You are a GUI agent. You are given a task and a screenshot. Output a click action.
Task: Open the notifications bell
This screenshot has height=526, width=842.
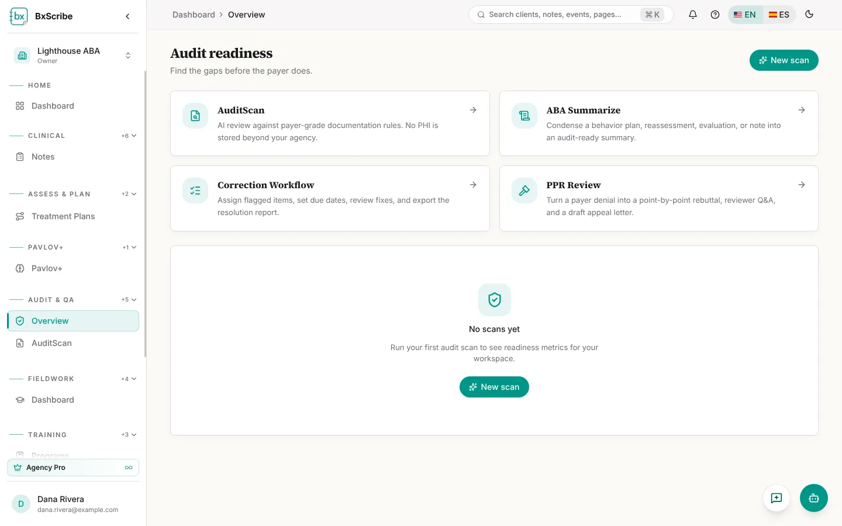pyautogui.click(x=693, y=15)
